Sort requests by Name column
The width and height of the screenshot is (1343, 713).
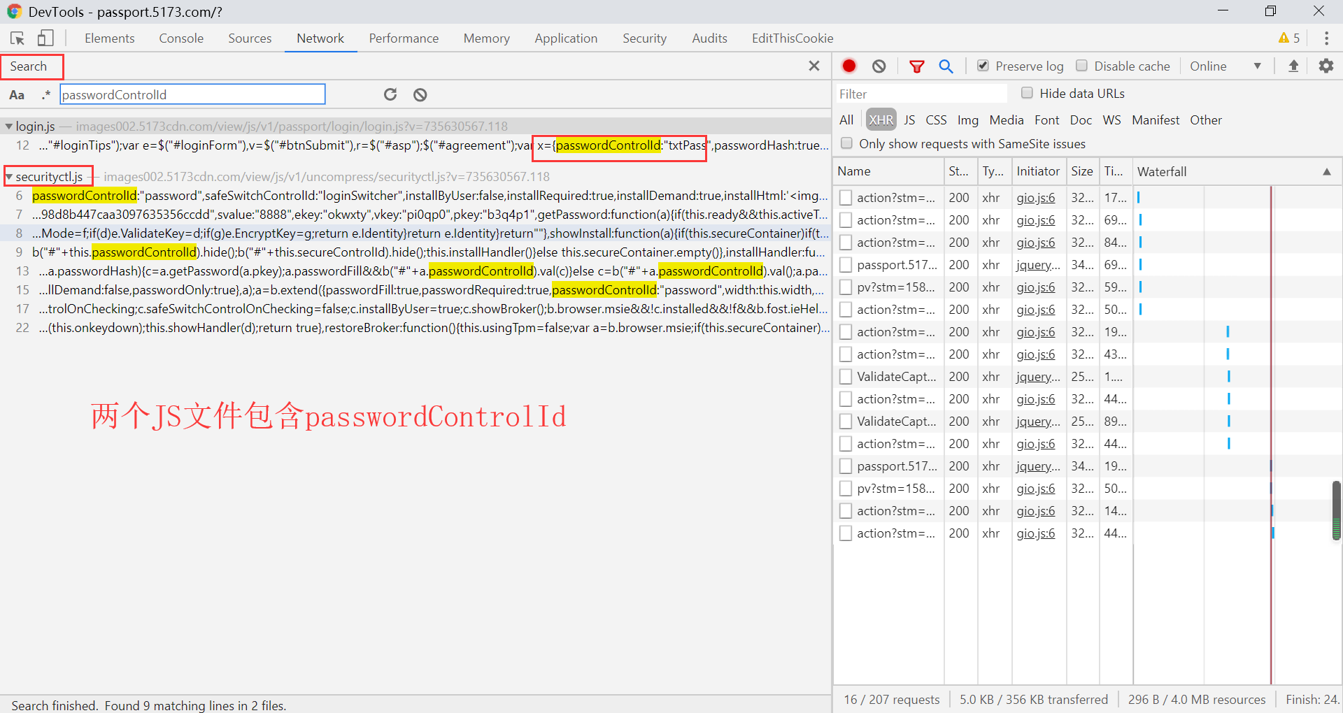pos(888,171)
